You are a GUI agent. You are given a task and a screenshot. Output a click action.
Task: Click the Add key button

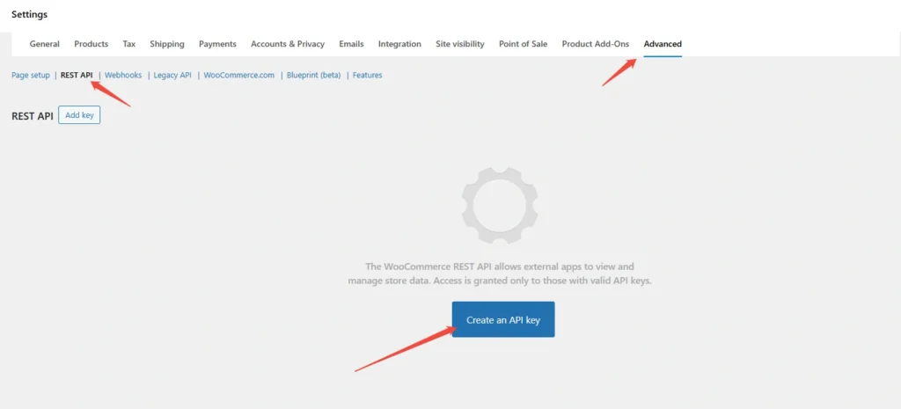[x=79, y=115]
